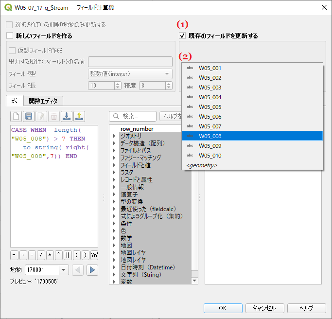Enable the 新しいフィールドを作る checkbox

point(10,36)
